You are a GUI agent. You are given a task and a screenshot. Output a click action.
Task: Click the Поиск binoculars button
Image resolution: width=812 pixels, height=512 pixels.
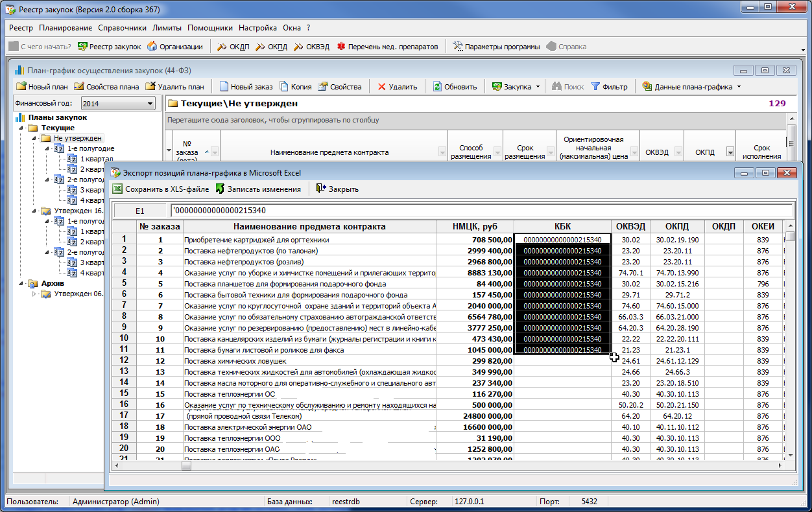point(567,87)
